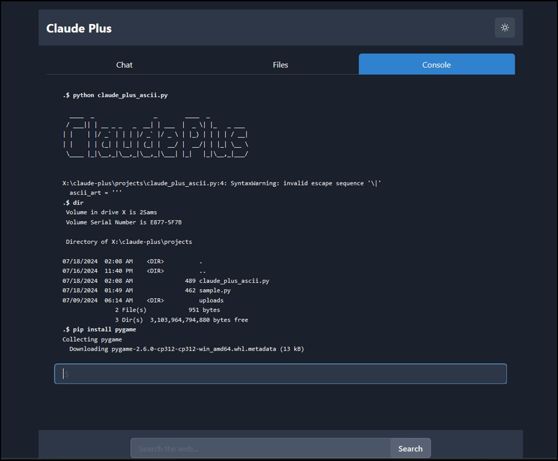Click the SyntaxWarning invalid escape sequence line

[222, 183]
